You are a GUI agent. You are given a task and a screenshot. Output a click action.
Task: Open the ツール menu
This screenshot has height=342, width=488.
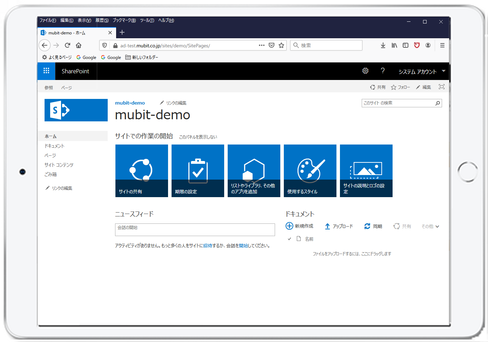coord(147,20)
